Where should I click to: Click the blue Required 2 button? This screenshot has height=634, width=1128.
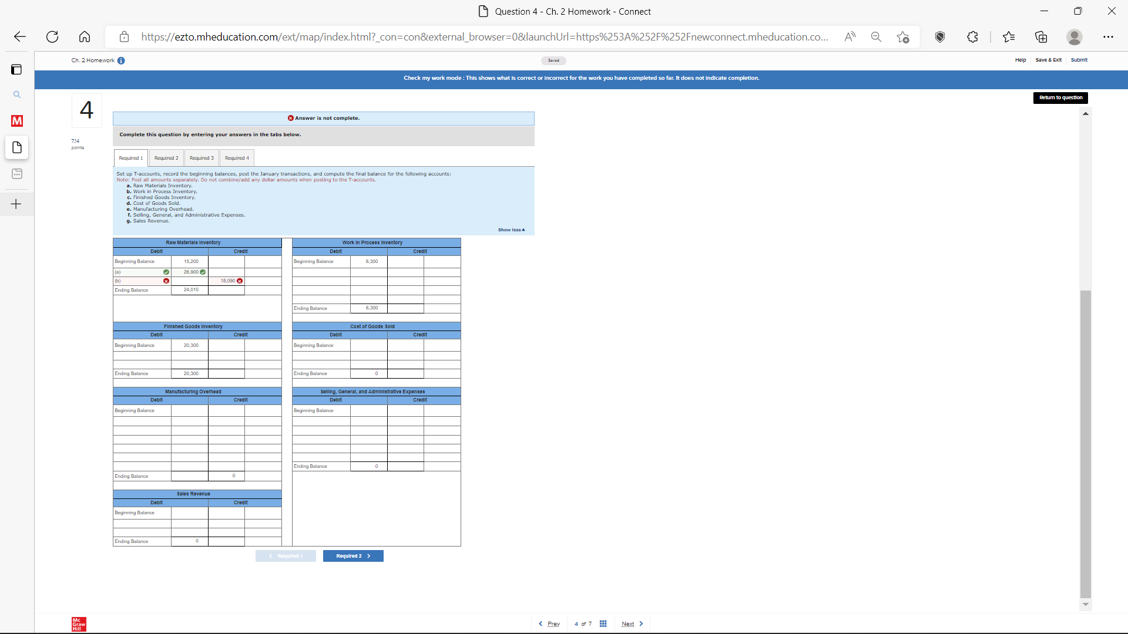coord(353,556)
